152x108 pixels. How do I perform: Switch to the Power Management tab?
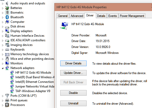(x=132, y=16)
